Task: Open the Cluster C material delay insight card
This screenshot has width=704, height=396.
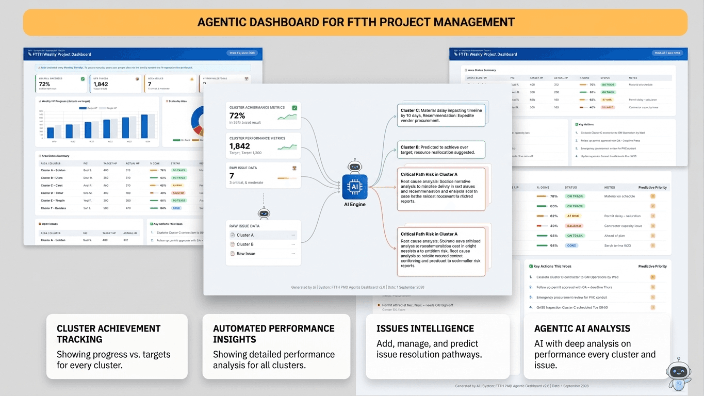Action: pos(441,115)
